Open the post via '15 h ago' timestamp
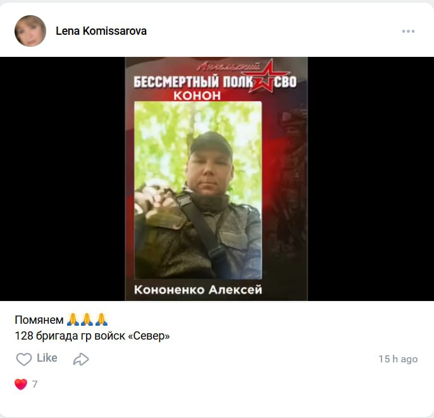The image size is (434, 418). coord(398,359)
